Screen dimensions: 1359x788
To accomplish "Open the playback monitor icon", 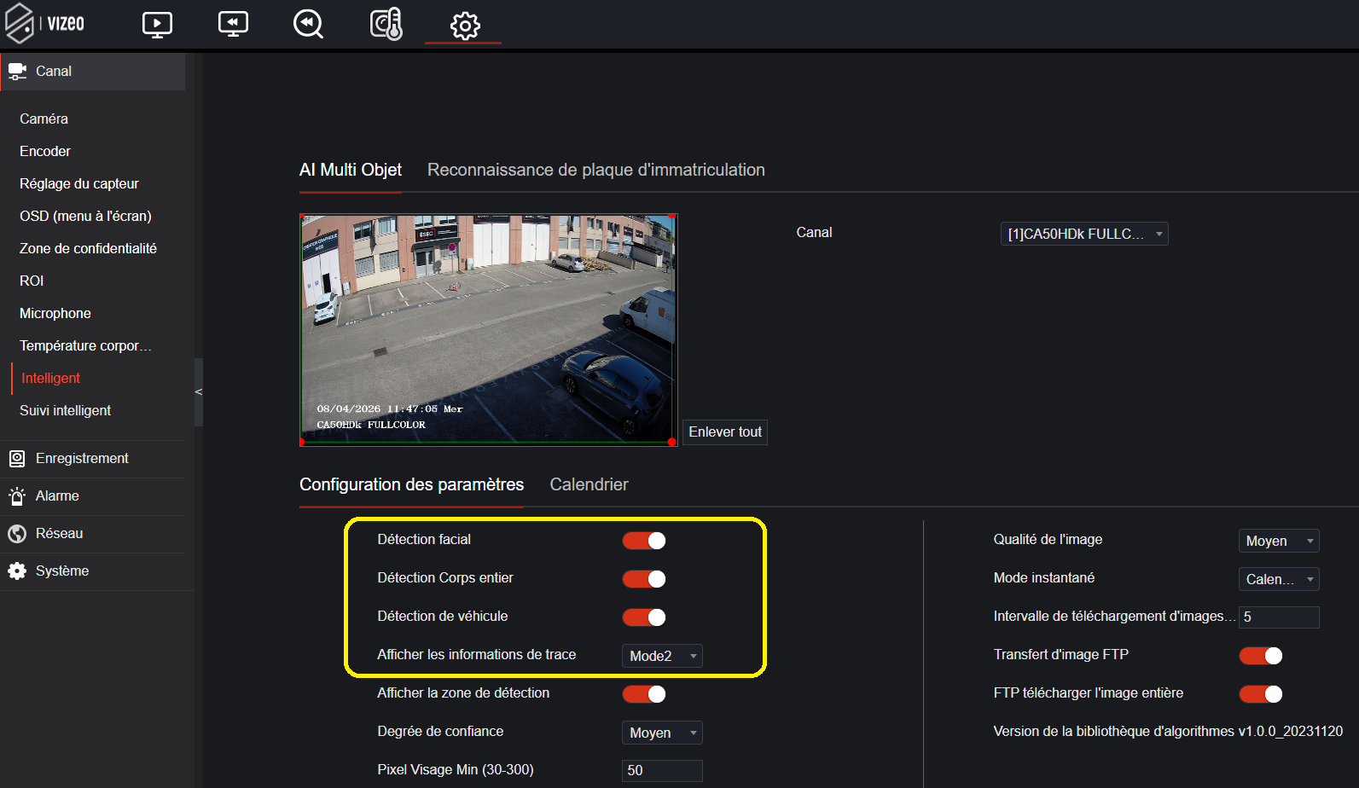I will coord(233,24).
